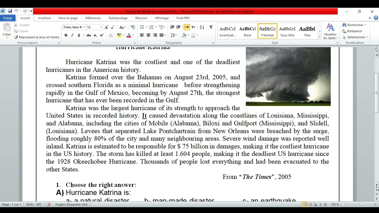The image size is (379, 213).
Task: Expand the styles gallery more arrow
Action: [x=319, y=37]
